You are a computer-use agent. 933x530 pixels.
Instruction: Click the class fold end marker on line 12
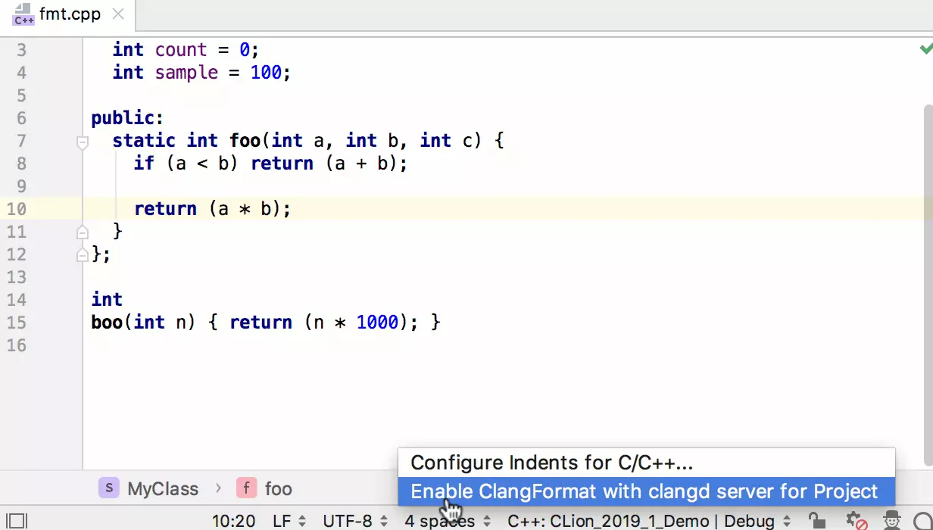pyautogui.click(x=83, y=255)
